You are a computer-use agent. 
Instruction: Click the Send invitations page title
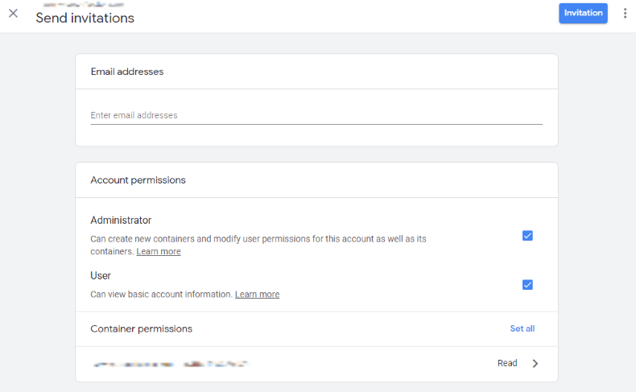tap(85, 18)
